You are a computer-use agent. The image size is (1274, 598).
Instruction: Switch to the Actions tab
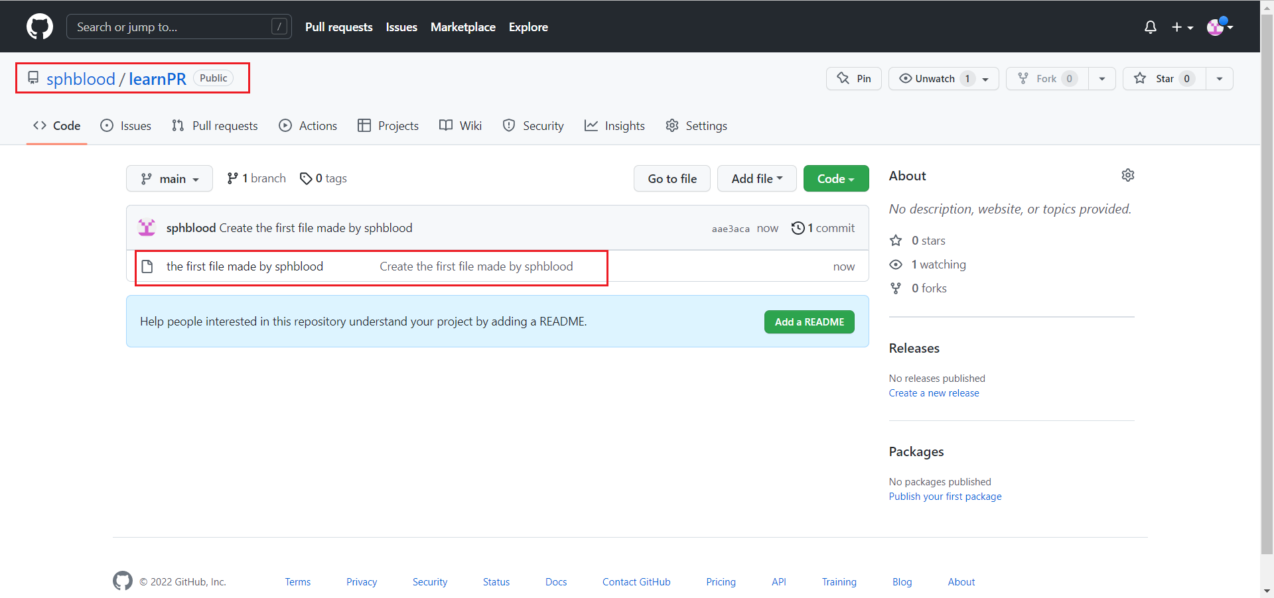click(308, 125)
